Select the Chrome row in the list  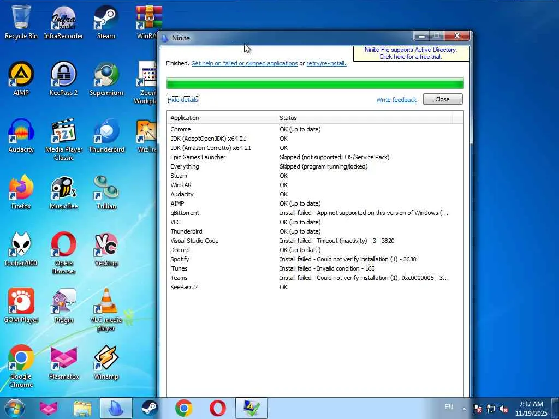click(x=315, y=129)
